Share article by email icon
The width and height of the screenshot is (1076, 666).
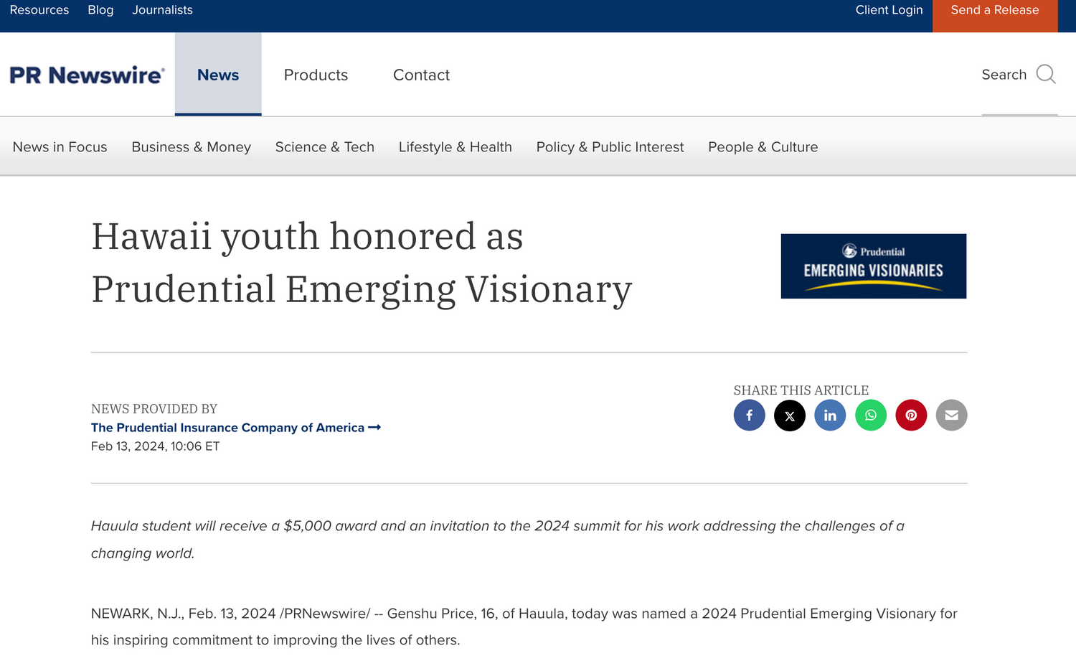pos(951,416)
